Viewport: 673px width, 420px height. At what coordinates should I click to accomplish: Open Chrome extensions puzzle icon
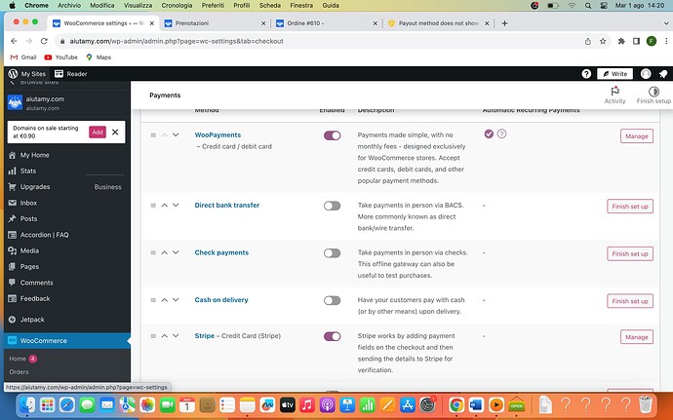(x=621, y=41)
